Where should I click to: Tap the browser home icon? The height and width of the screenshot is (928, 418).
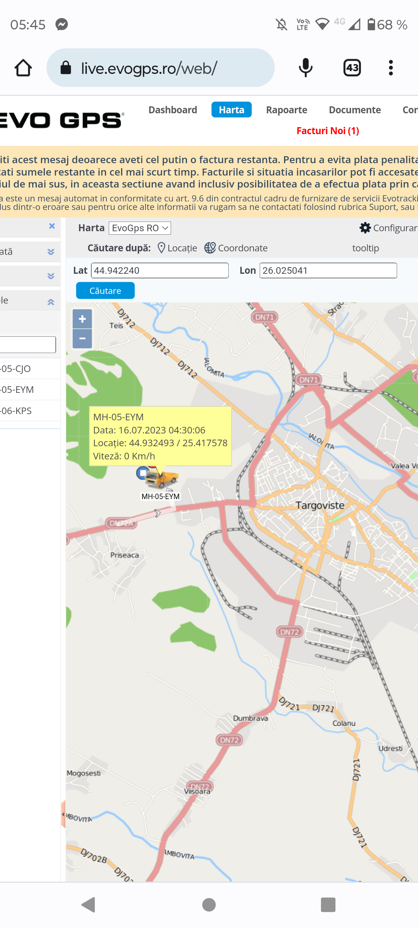pos(23,68)
